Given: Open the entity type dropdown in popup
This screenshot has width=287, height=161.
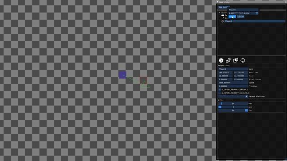Looking at the screenshot, I should (244, 13).
